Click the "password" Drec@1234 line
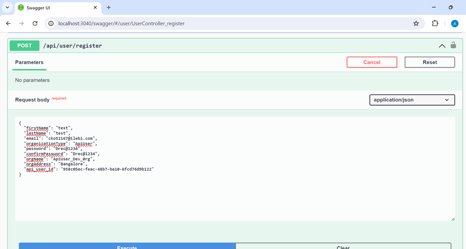The height and width of the screenshot is (249, 466). (53, 149)
